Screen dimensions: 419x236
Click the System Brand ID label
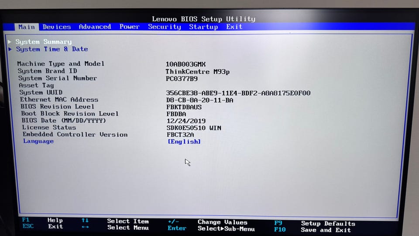tap(47, 71)
